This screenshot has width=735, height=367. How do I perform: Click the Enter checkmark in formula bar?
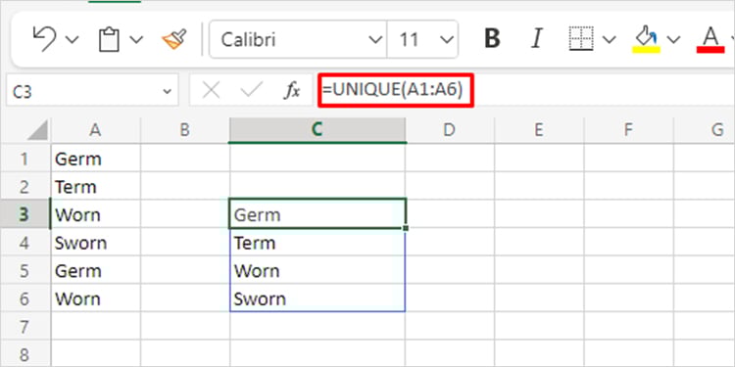(251, 91)
